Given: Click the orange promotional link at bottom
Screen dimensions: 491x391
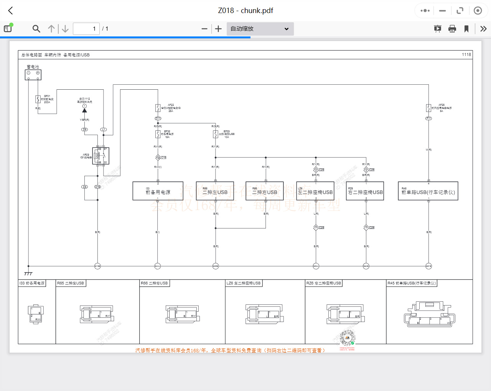Looking at the screenshot, I should click(x=230, y=350).
